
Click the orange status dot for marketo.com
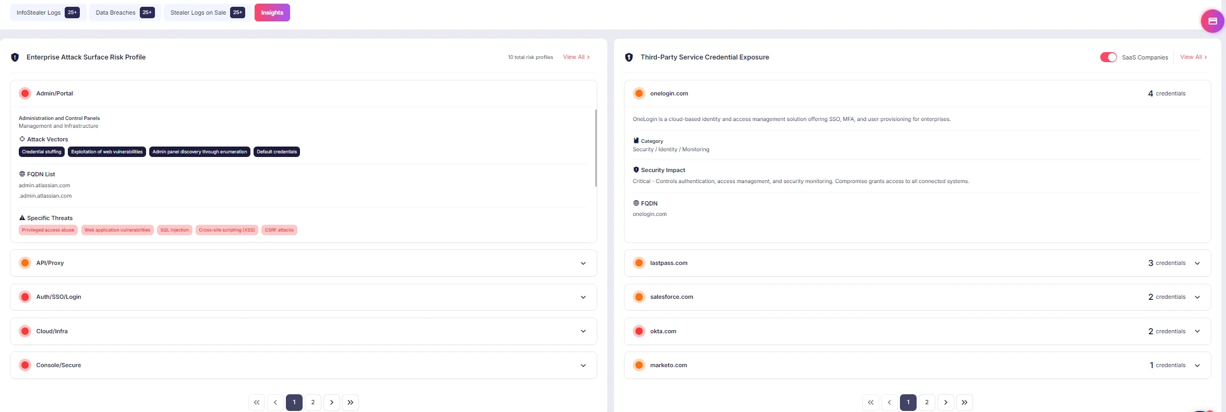click(x=639, y=365)
